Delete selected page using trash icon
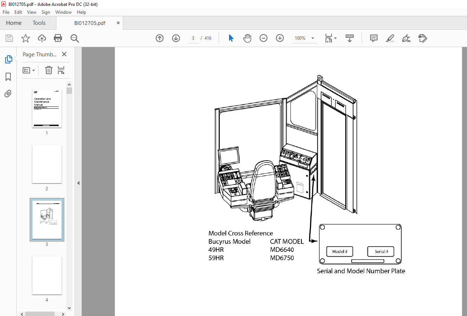Viewport: 467px width, 316px height. pos(49,70)
